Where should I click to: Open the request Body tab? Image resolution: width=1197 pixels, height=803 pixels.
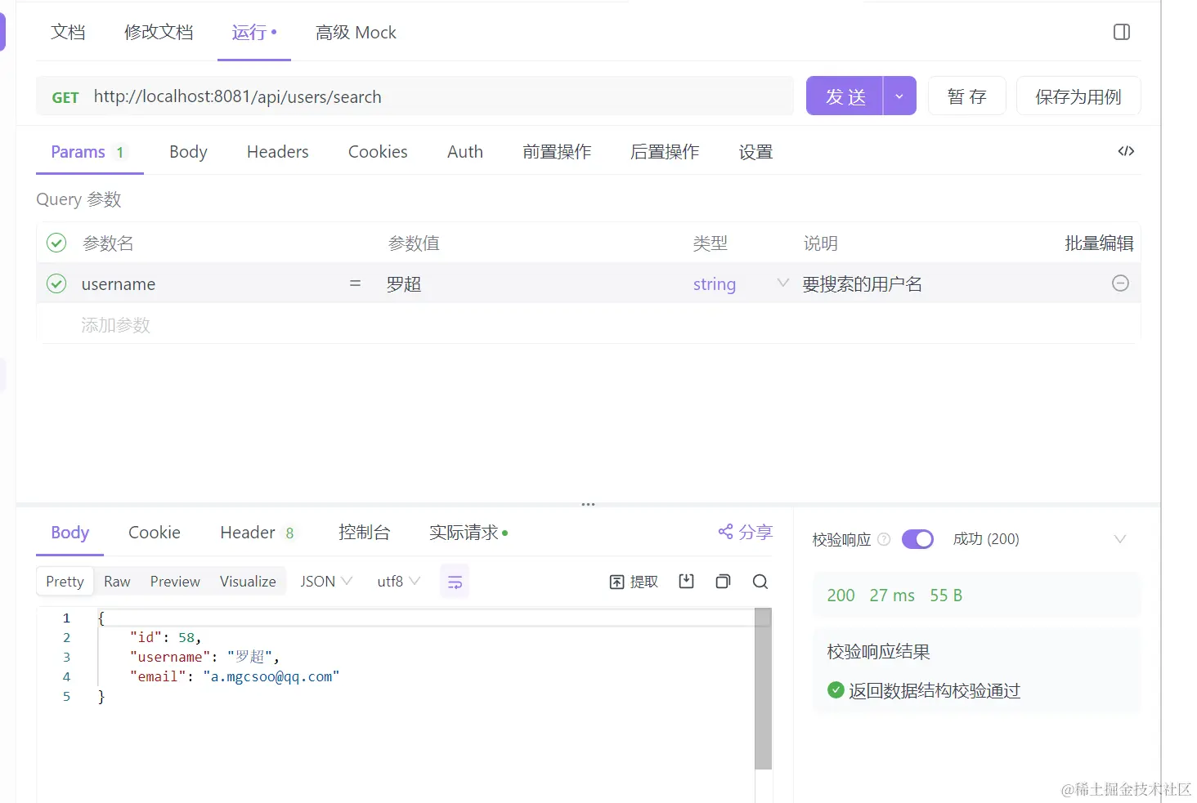(188, 152)
